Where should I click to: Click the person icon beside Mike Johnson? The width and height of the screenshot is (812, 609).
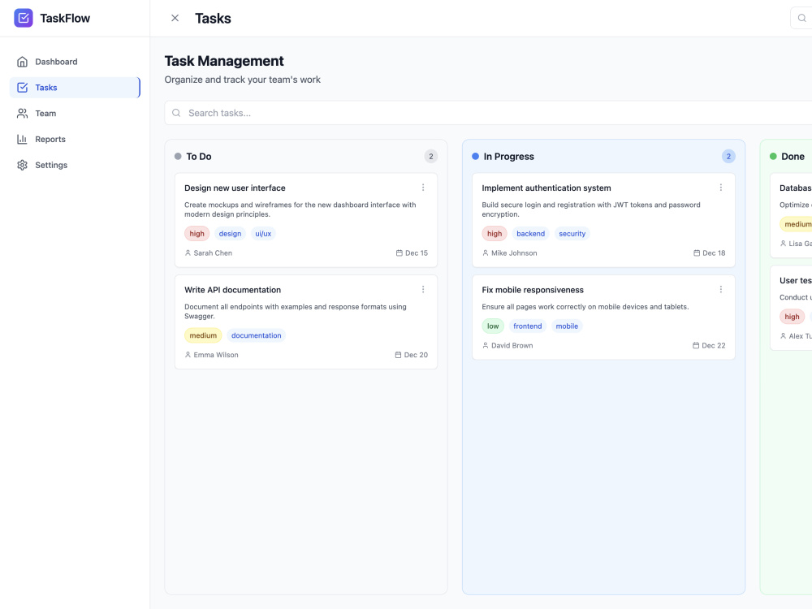click(x=486, y=253)
